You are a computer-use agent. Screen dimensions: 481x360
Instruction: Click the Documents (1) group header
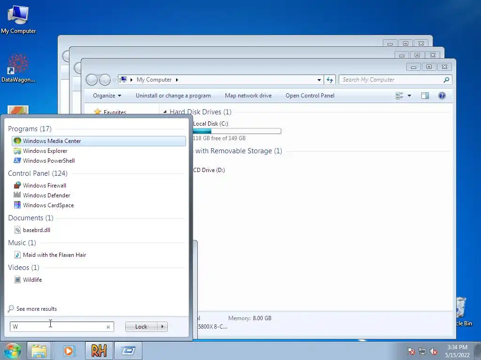coord(31,218)
